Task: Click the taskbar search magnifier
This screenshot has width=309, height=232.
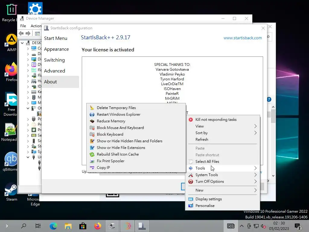Action: pyautogui.click(x=24, y=226)
